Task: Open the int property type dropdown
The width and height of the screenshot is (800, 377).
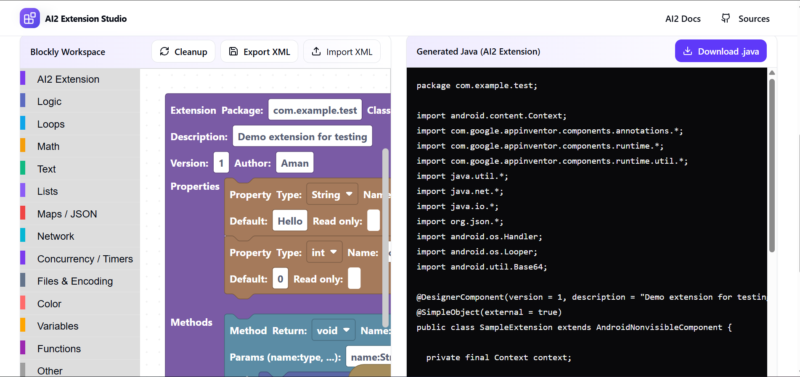Action: (x=324, y=252)
